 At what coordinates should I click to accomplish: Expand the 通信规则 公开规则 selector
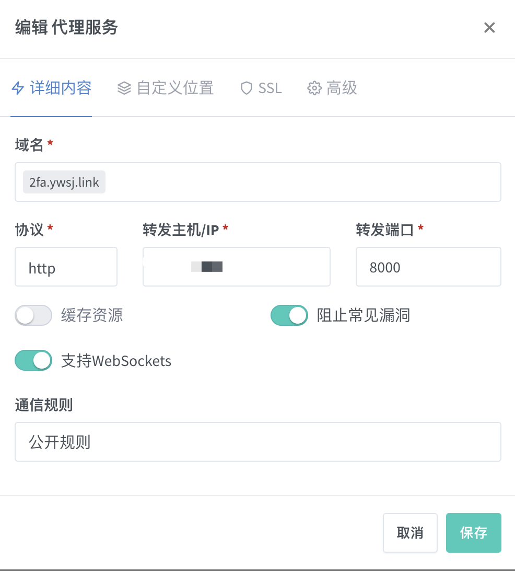(258, 442)
